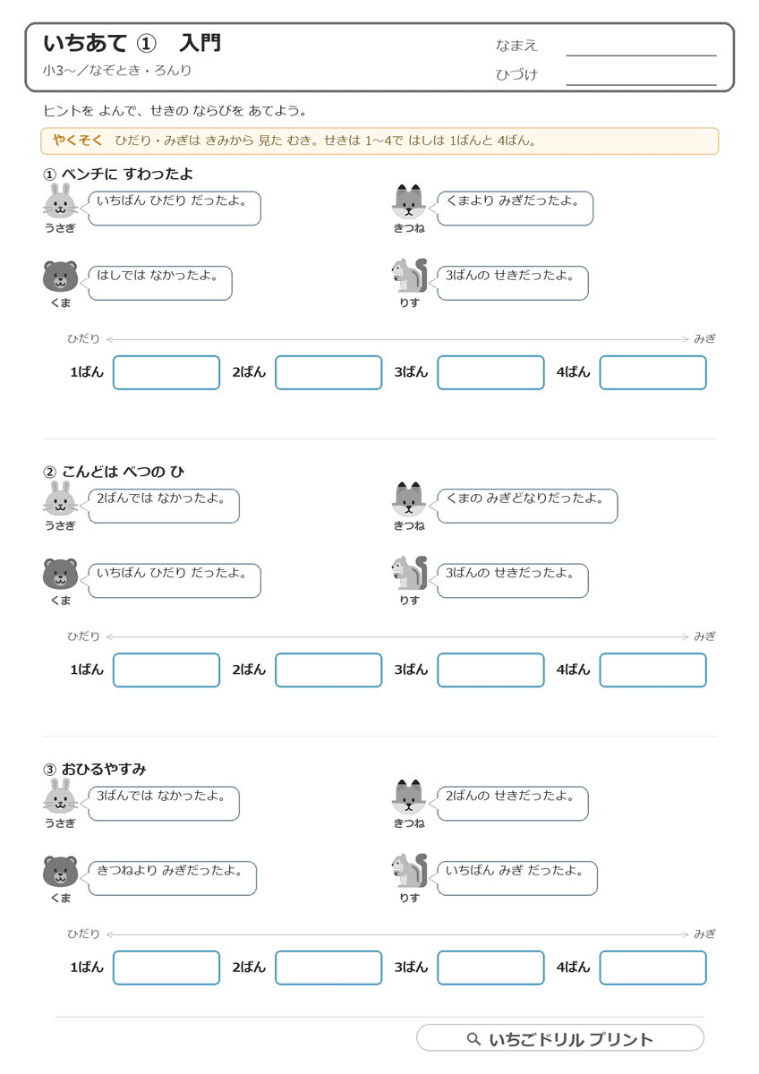Click the いちごドリル プリント footer badge
This screenshot has height=1074, width=759.
[560, 1038]
